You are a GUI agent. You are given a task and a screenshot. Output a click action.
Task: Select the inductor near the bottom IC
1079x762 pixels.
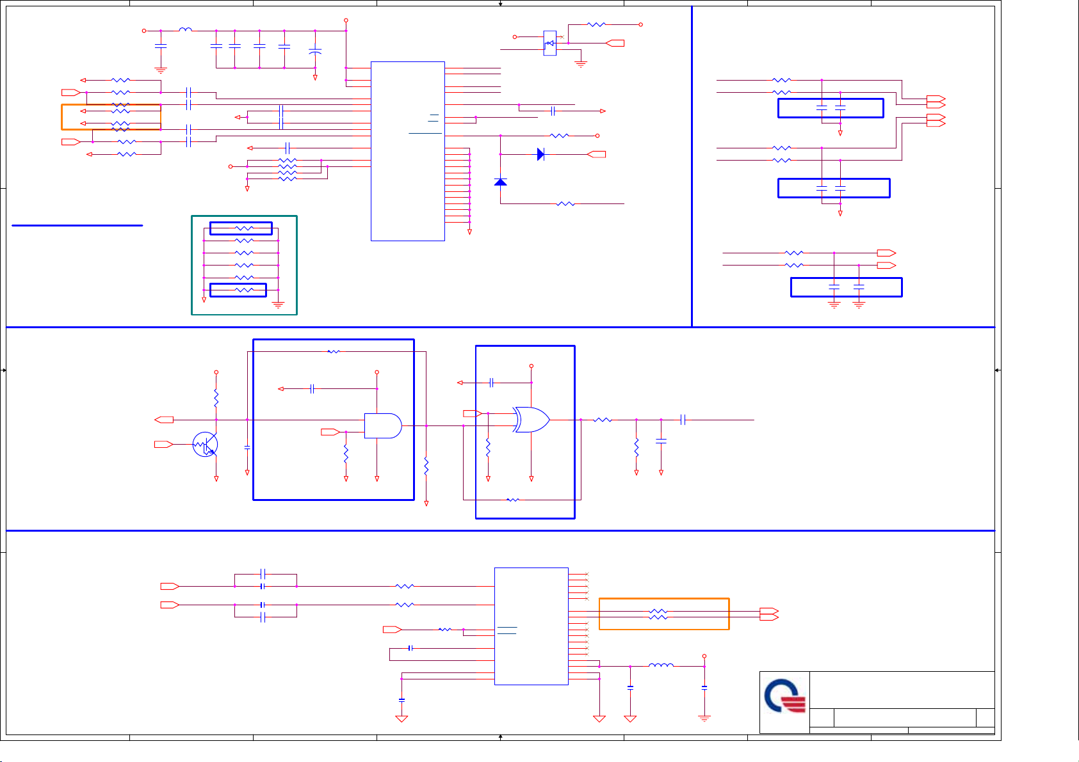[x=661, y=665]
